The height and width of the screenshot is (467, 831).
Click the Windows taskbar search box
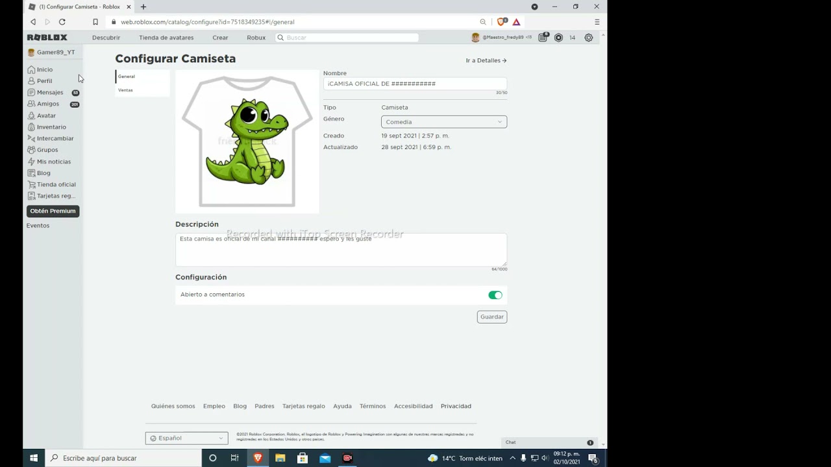click(x=123, y=458)
